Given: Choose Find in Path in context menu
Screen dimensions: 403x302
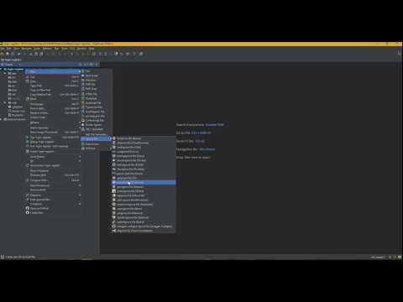Looking at the screenshot, I should coord(53,108).
